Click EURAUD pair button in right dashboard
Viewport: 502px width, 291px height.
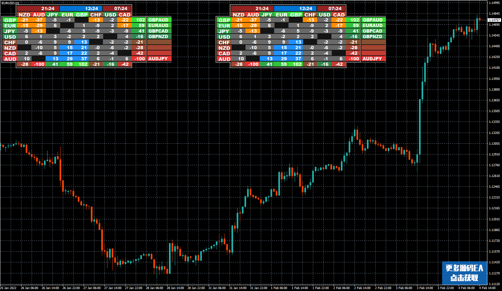point(373,25)
